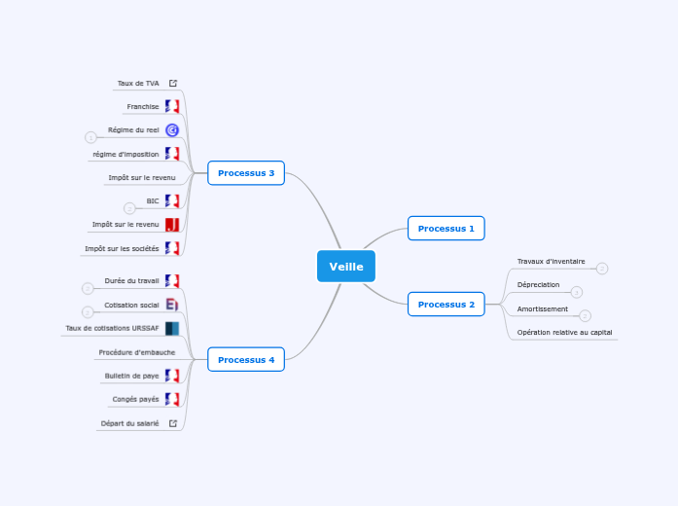Screen dimensions: 678x506
Task: Open the flag icon link beside régime d'imposition
Action: click(172, 154)
